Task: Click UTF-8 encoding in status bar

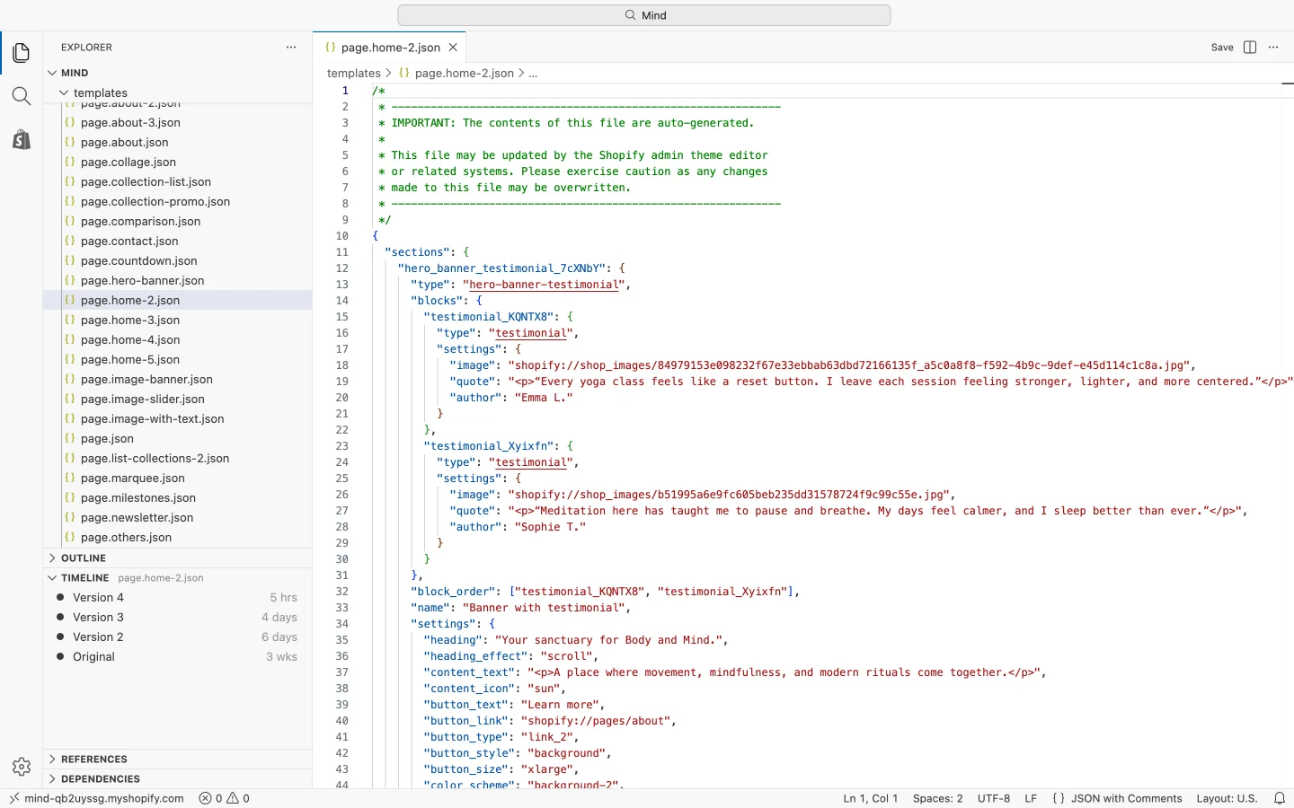Action: 994,798
